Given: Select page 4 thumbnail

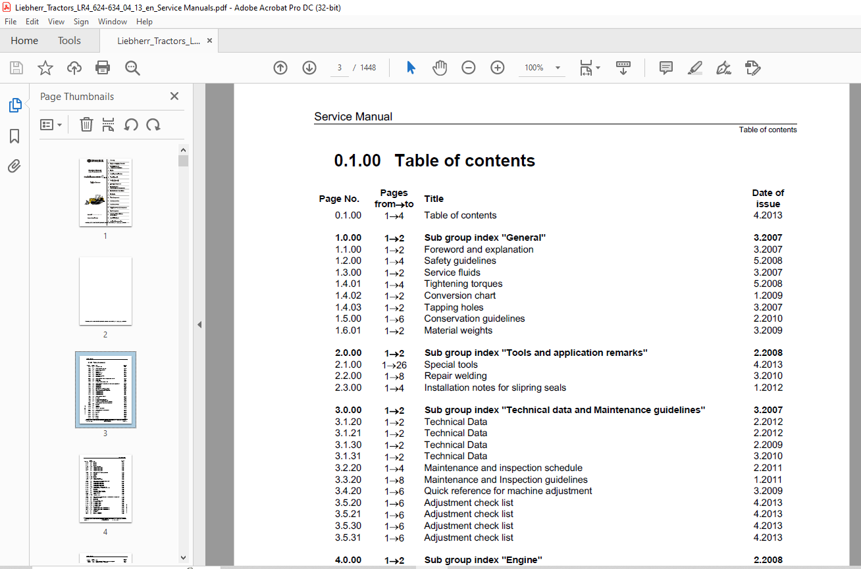Looking at the screenshot, I should (105, 488).
